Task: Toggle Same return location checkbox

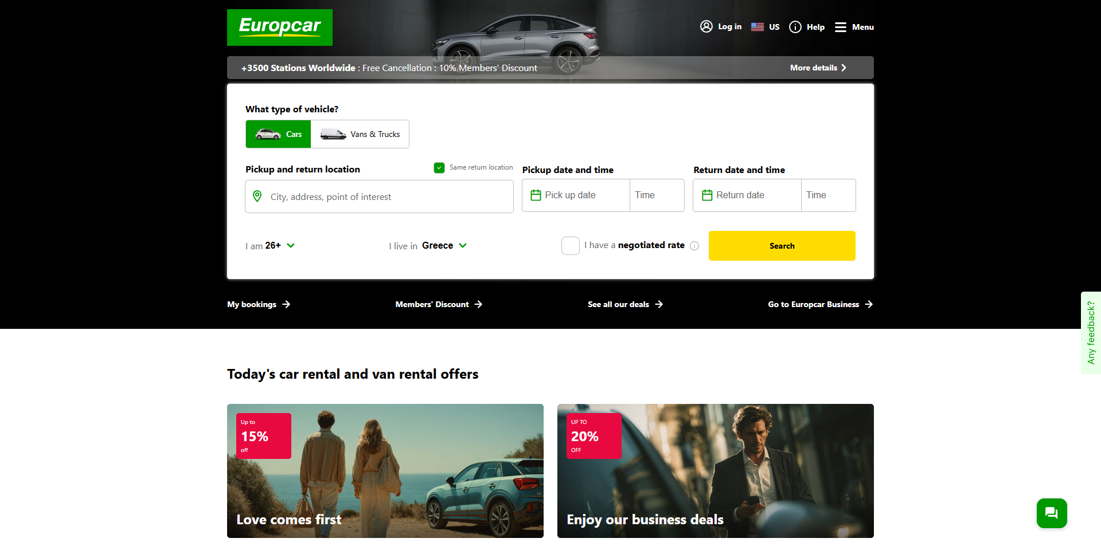Action: point(439,168)
